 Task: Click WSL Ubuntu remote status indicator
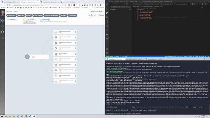tap(109, 57)
